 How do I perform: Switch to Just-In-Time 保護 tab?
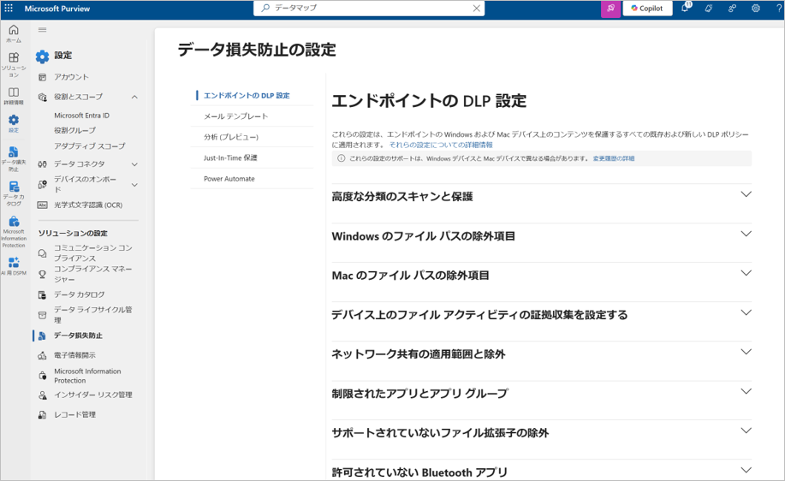pyautogui.click(x=230, y=157)
